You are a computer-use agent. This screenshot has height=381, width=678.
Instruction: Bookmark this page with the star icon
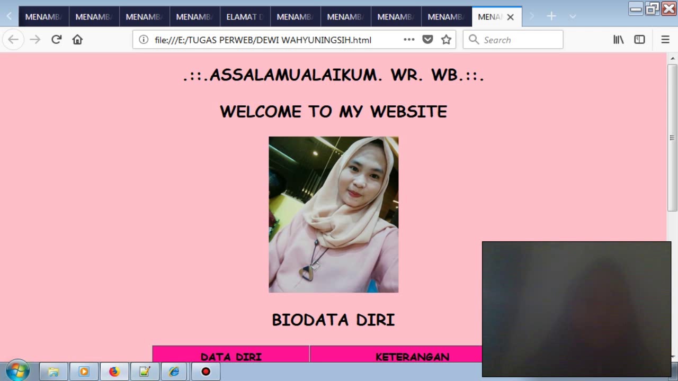pyautogui.click(x=446, y=40)
